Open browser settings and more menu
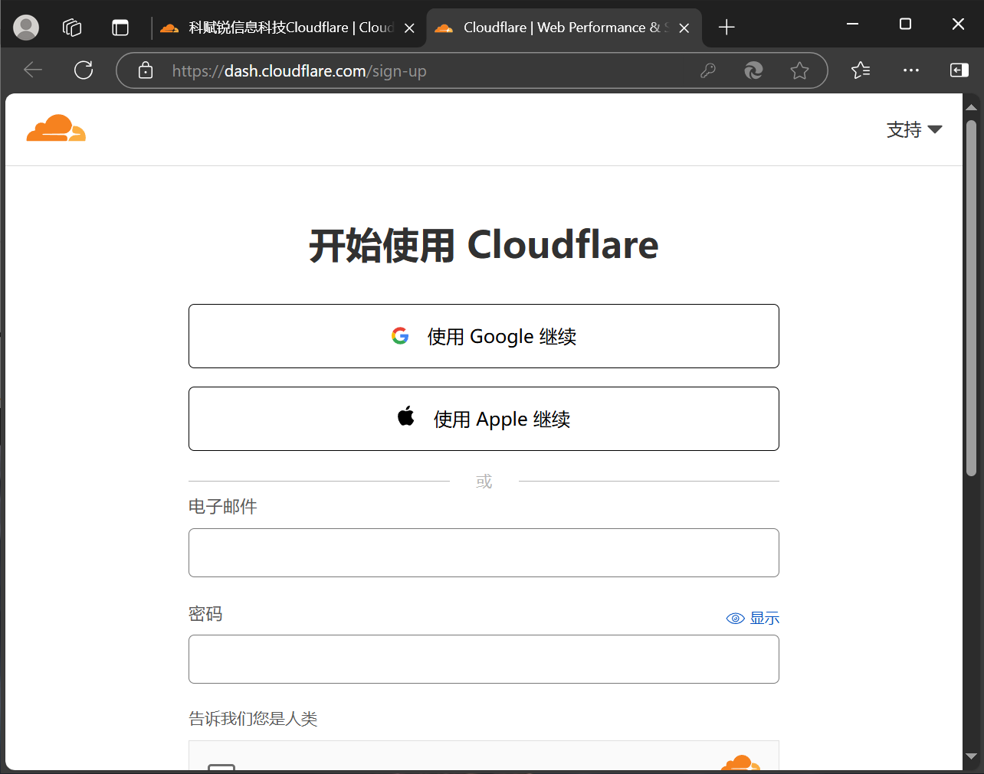 pyautogui.click(x=910, y=70)
